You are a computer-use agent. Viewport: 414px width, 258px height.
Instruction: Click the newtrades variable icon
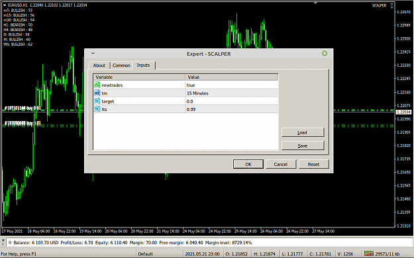coord(97,85)
